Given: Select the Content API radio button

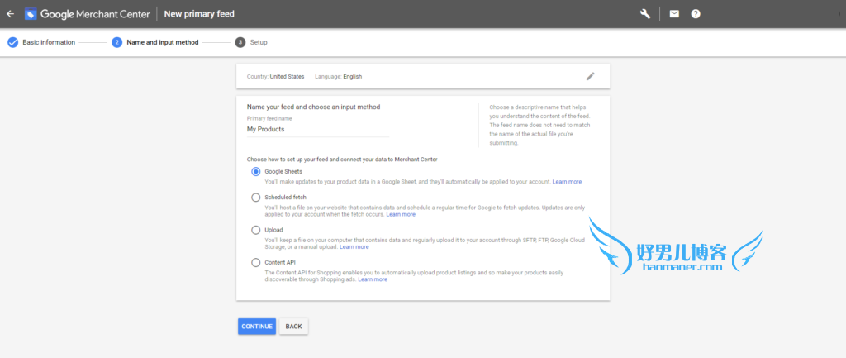Looking at the screenshot, I should (256, 262).
